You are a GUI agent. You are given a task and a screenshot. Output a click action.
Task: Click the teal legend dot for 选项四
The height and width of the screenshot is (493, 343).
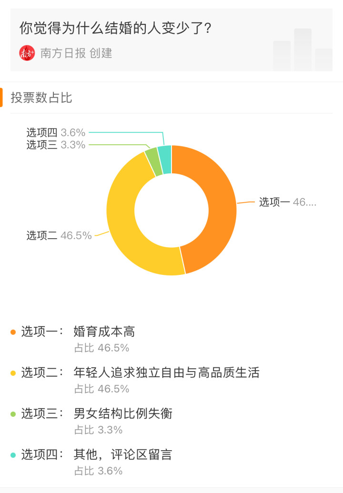13,455
